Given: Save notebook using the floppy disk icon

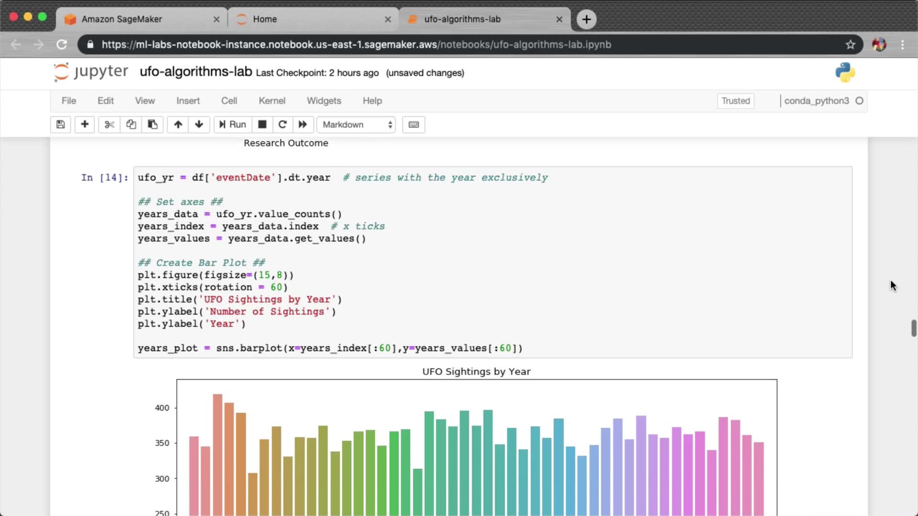Looking at the screenshot, I should [x=61, y=125].
